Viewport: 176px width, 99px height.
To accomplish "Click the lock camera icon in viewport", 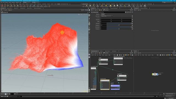I will tap(79, 14).
